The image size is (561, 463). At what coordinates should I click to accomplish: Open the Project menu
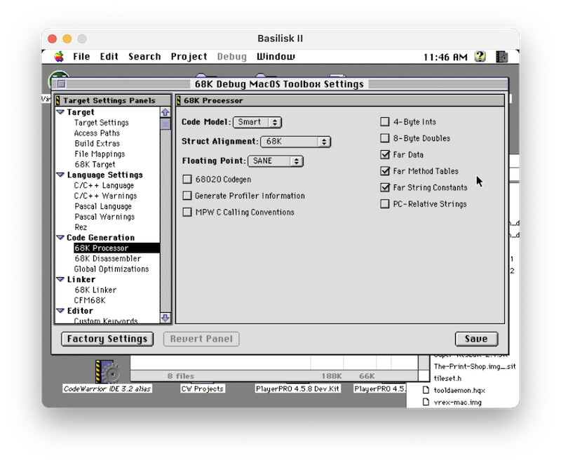[189, 57]
